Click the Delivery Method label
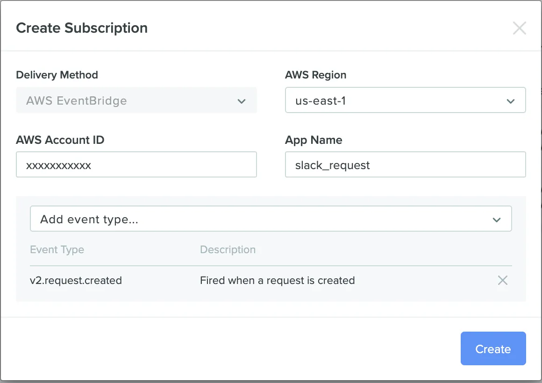Image resolution: width=542 pixels, height=383 pixels. point(57,75)
